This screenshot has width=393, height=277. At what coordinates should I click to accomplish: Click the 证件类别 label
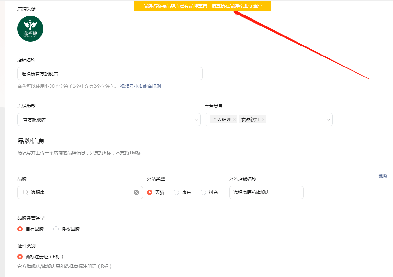27,246
